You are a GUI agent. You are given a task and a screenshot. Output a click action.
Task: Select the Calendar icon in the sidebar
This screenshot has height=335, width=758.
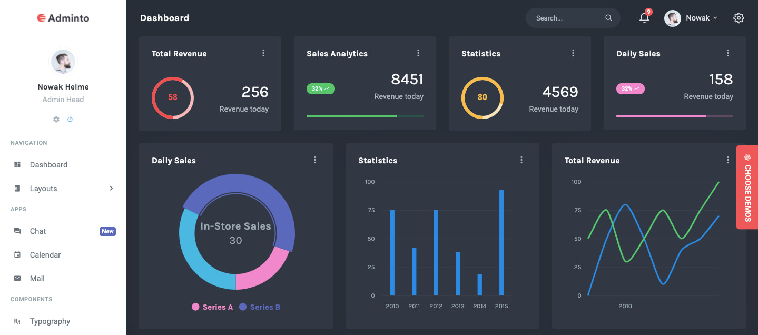[x=17, y=254]
